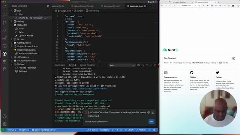Toggle output scroll lock icon
This screenshot has width=240, height=135.
click(143, 65)
